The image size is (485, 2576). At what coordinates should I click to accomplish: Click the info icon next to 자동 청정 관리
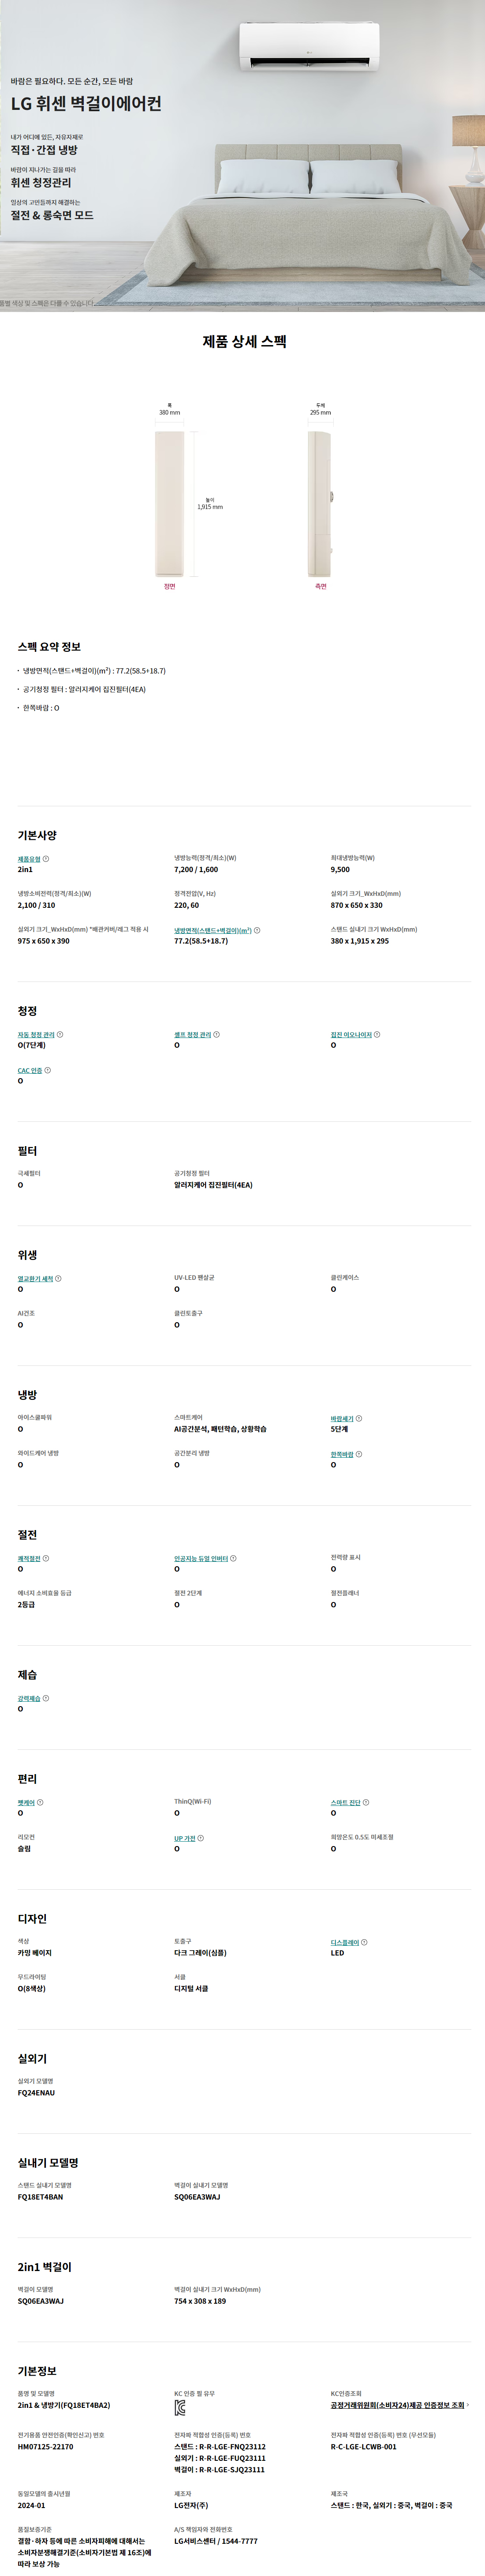tap(60, 1034)
